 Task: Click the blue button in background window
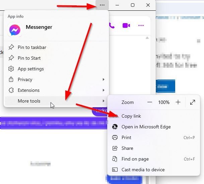click(x=165, y=86)
